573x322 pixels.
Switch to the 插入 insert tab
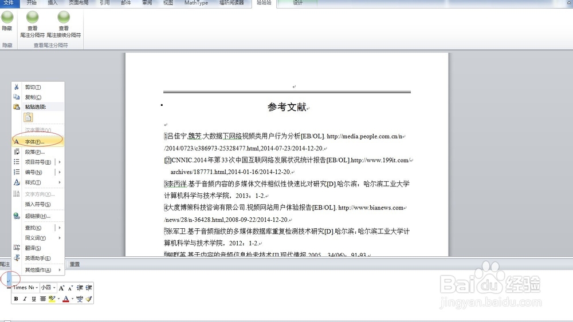[53, 3]
